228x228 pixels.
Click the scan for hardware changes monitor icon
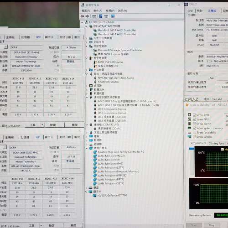(113, 16)
